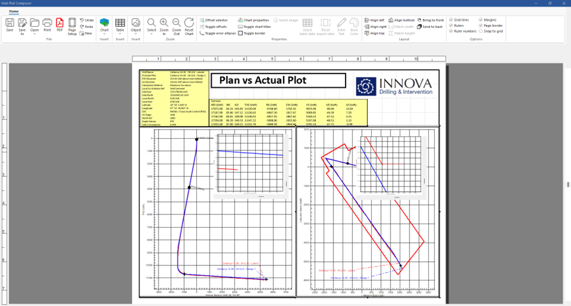The image size is (571, 306).
Task: Open the Page Setup dialog
Action: coord(72,25)
